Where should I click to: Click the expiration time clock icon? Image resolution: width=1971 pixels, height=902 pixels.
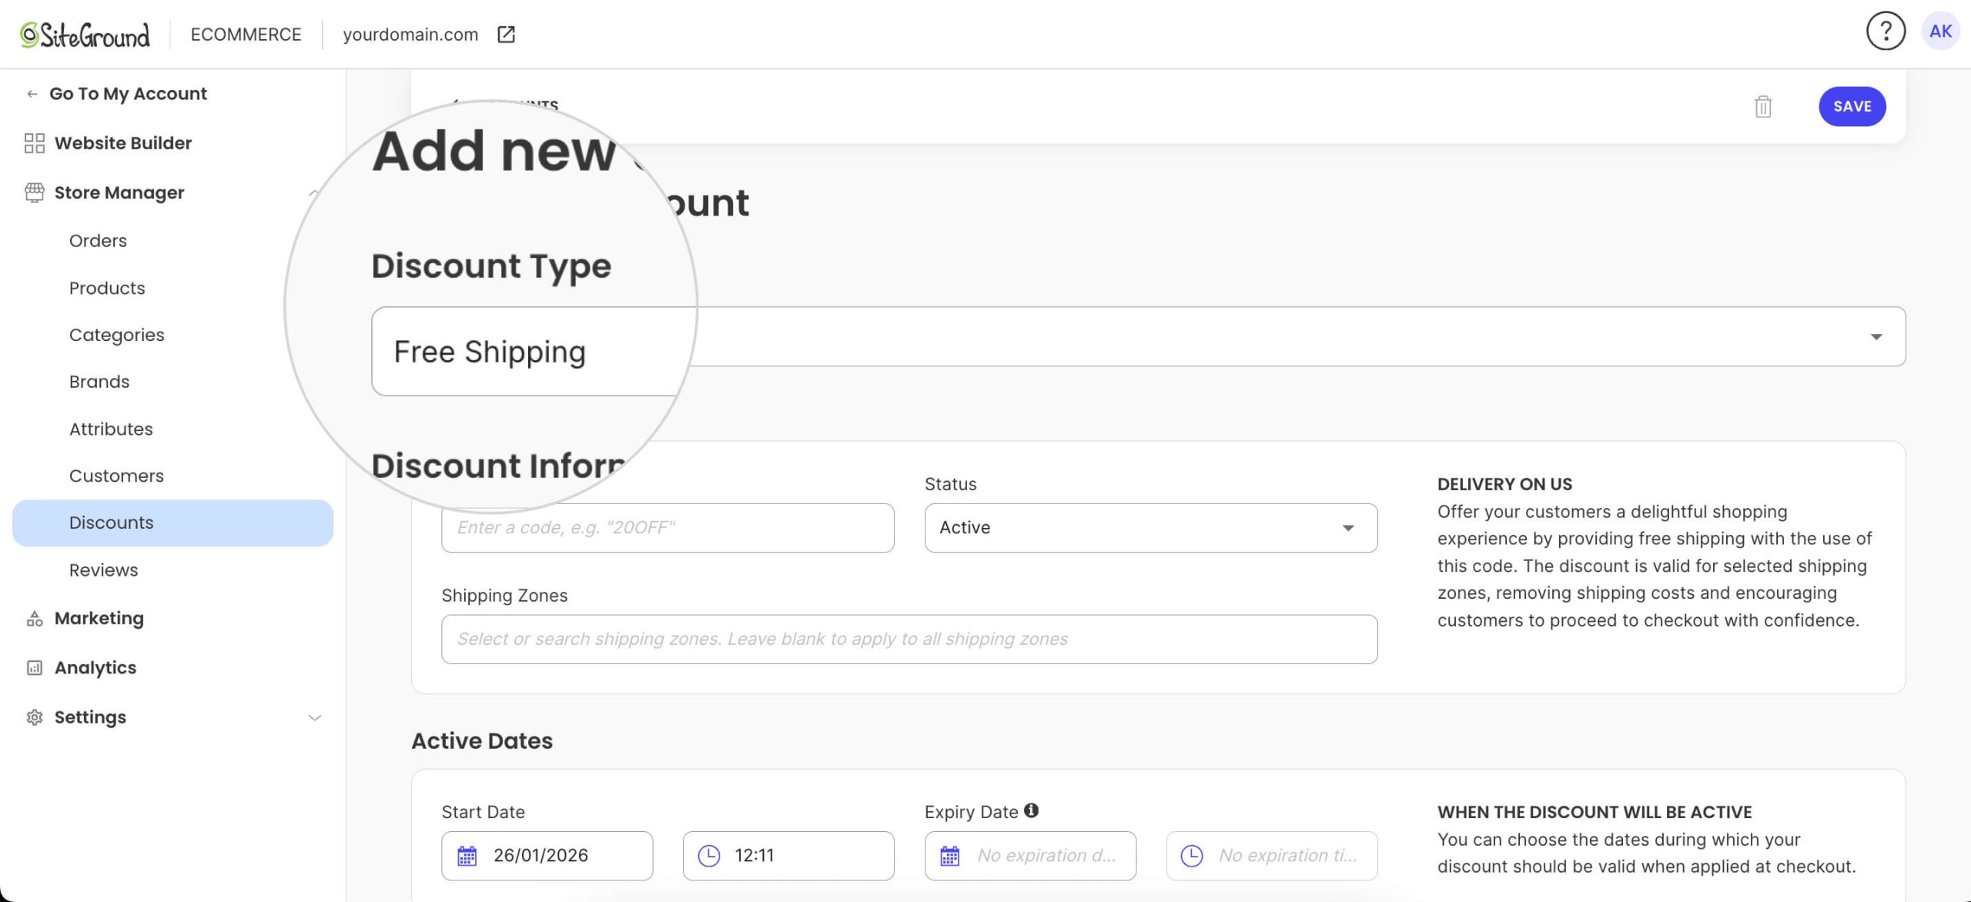pyautogui.click(x=1192, y=856)
